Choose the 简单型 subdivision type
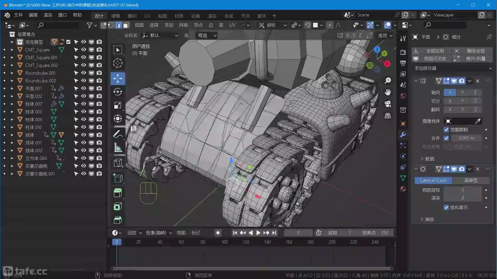 [x=471, y=181]
